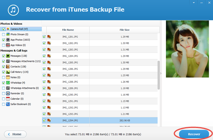
Task: Uncheck the App Photos checkbox
Action: 3,40
